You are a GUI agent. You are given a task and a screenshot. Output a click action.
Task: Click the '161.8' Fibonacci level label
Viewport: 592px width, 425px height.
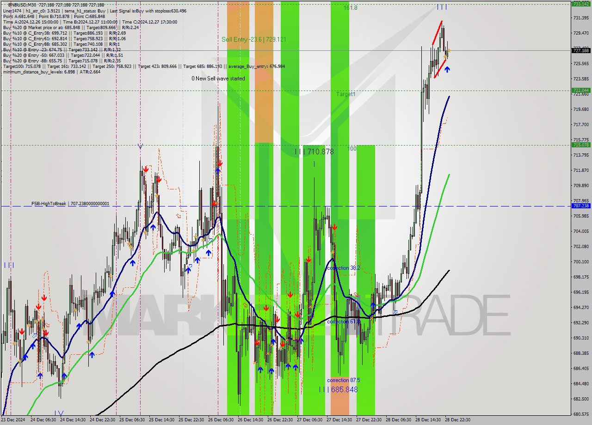(351, 8)
